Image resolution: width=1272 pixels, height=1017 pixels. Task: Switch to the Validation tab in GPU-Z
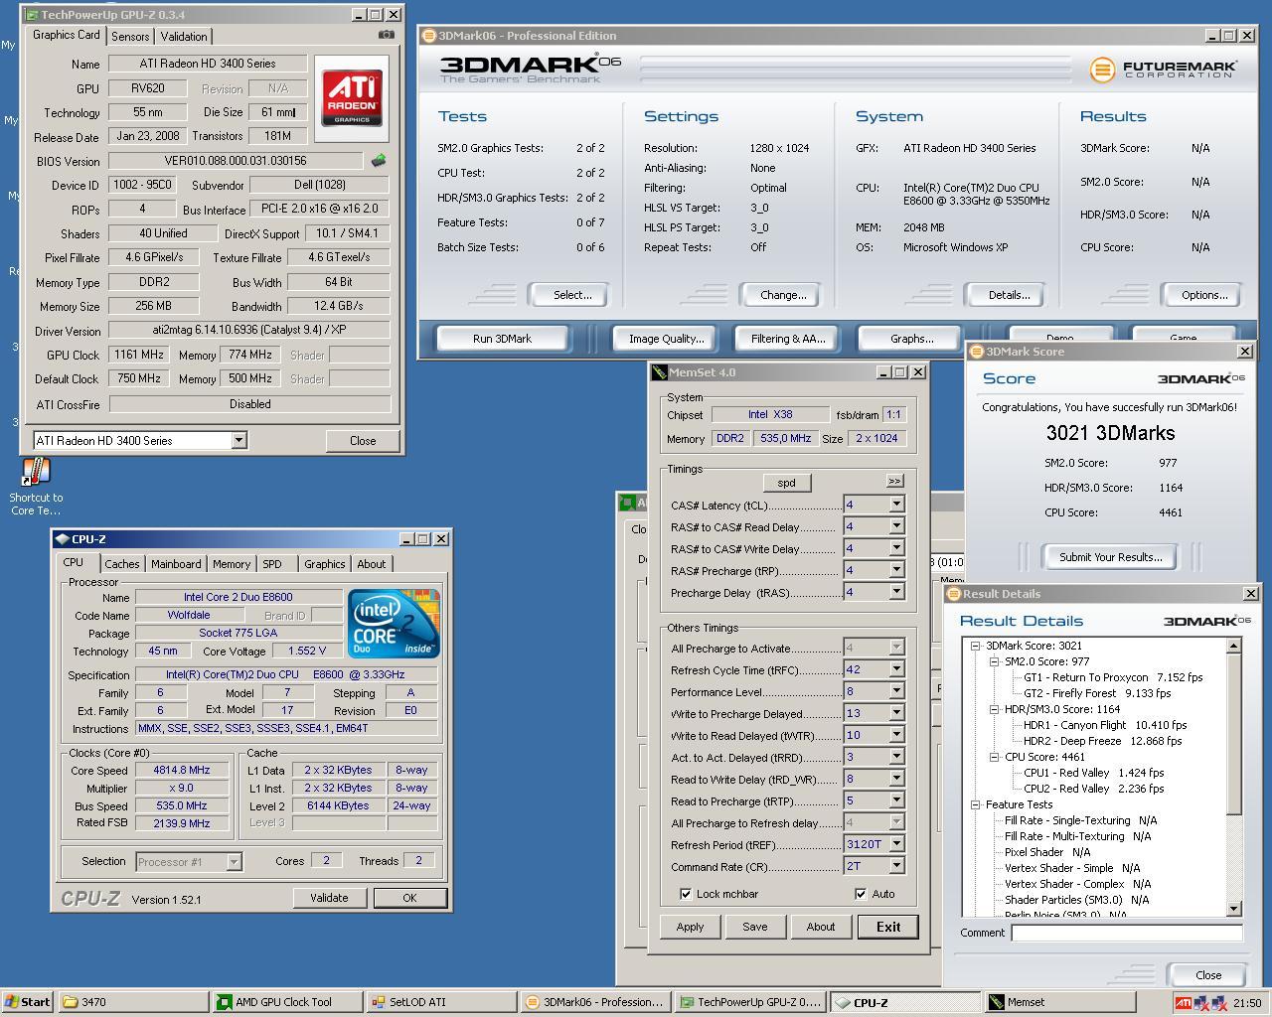point(184,36)
